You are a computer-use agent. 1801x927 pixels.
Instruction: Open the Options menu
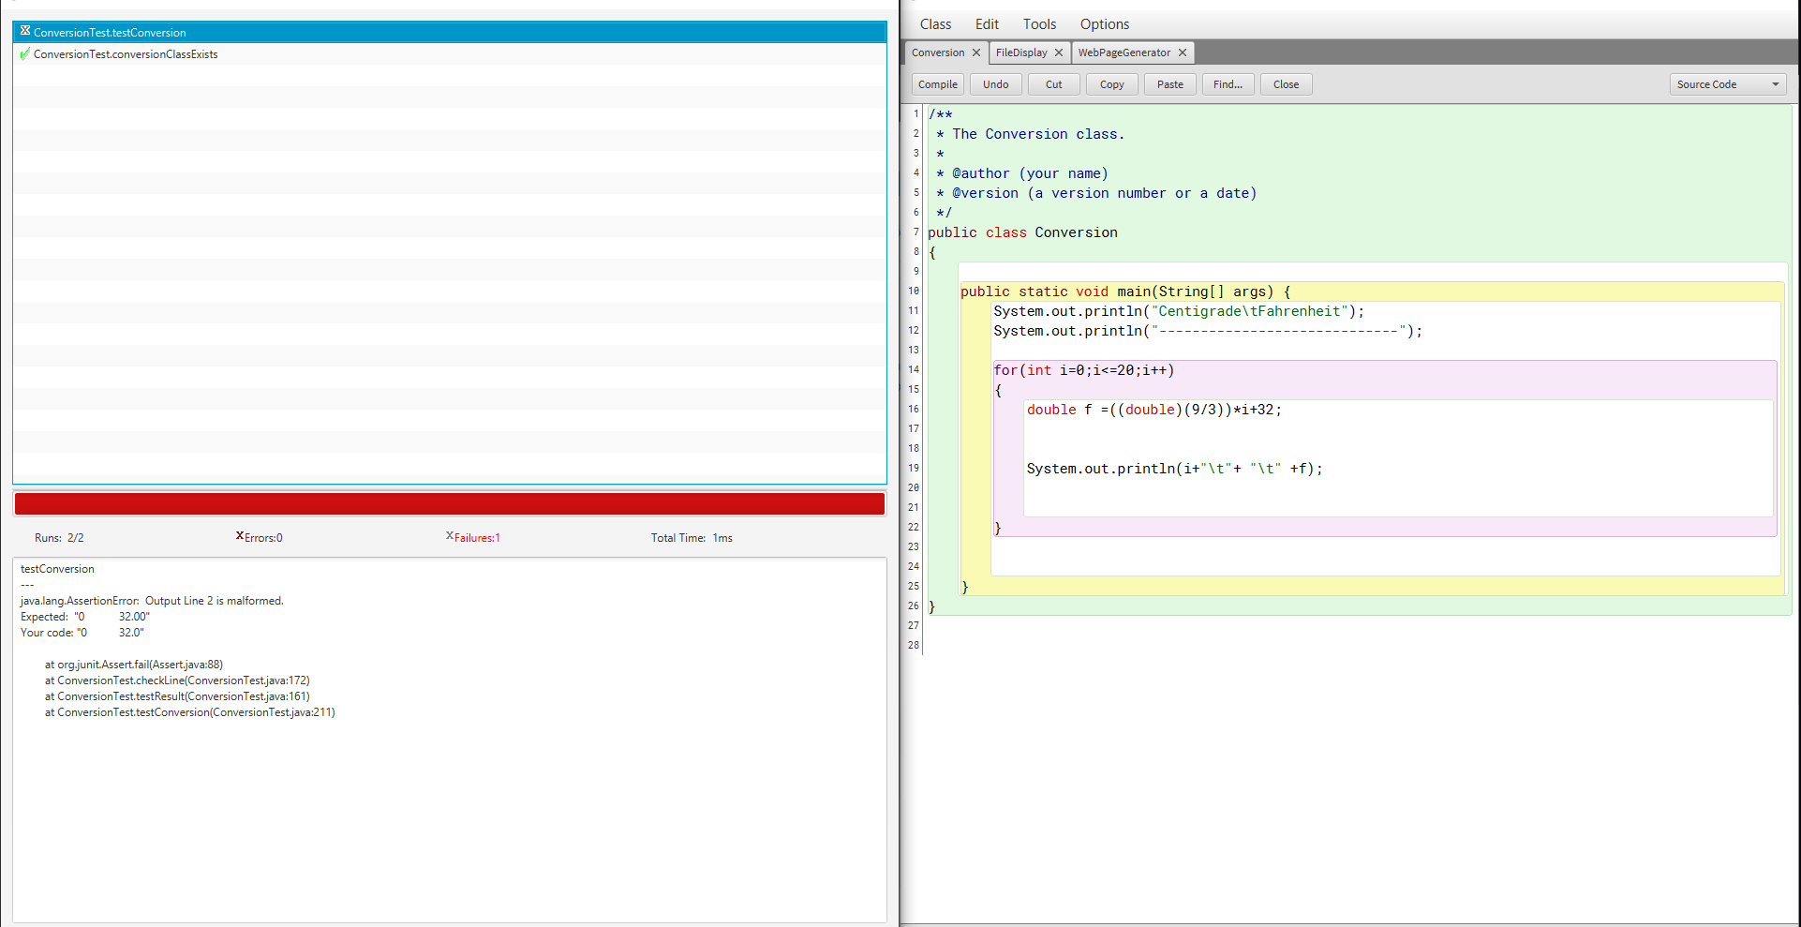click(x=1104, y=24)
